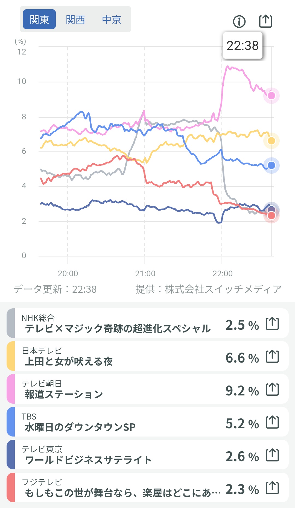Share the NHK総合 program row
This screenshot has height=508, width=295.
click(x=272, y=324)
